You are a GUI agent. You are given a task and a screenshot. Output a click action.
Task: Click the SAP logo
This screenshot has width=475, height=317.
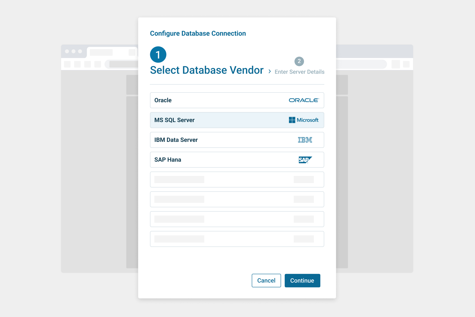[x=305, y=160]
